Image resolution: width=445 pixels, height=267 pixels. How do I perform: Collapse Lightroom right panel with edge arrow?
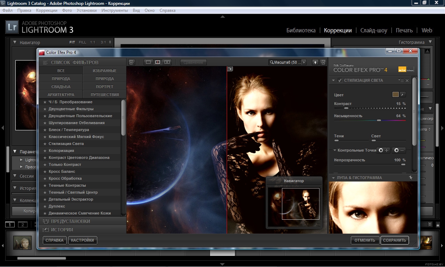tap(442, 128)
